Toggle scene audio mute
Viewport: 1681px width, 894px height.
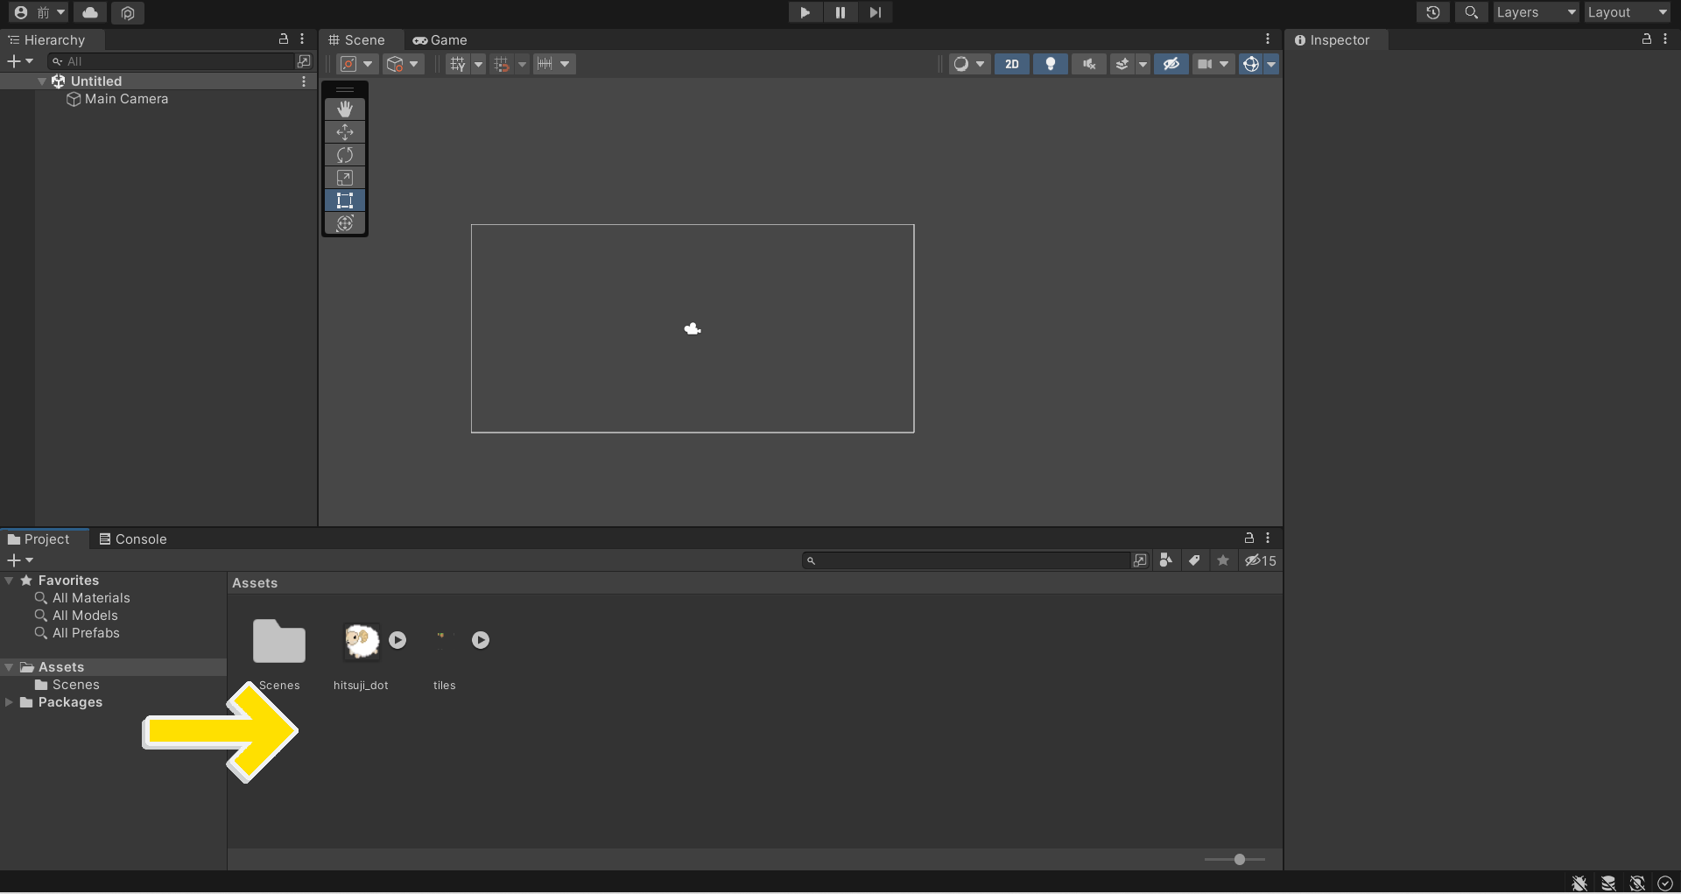coord(1088,64)
